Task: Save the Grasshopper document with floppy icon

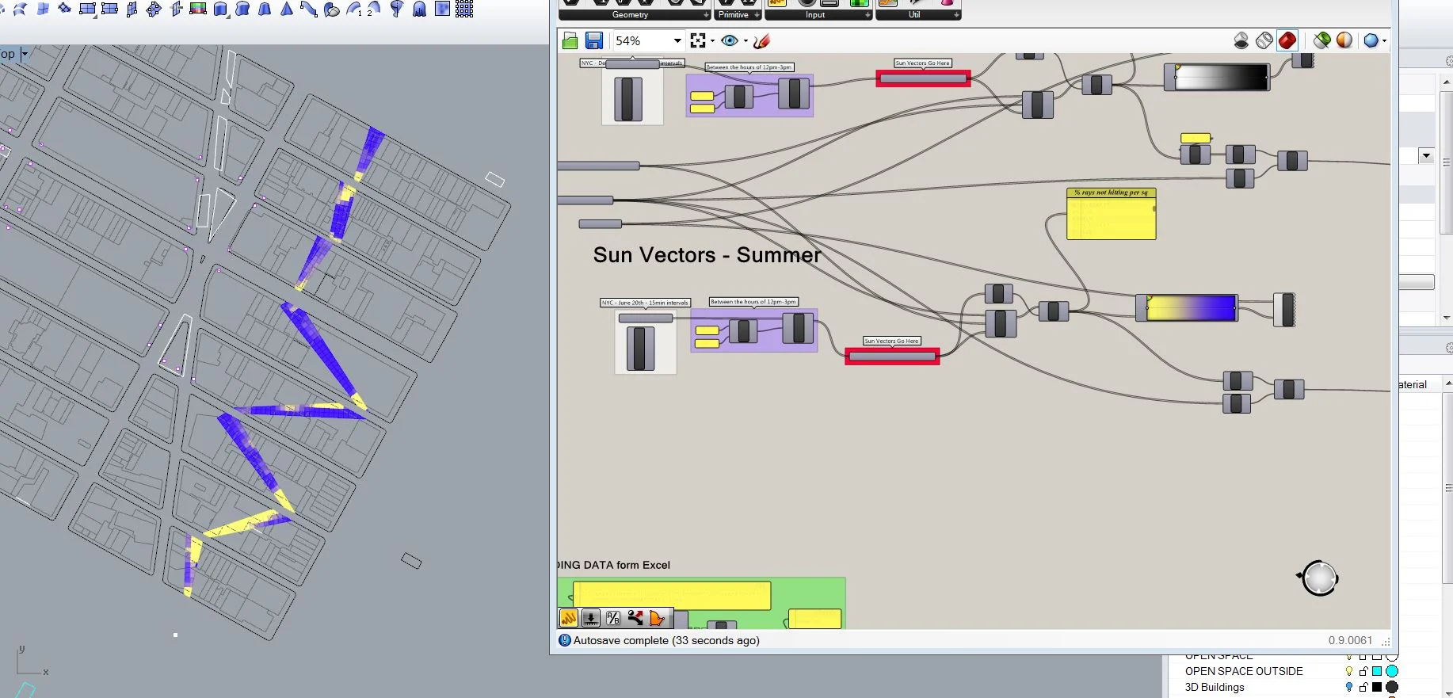Action: (593, 41)
